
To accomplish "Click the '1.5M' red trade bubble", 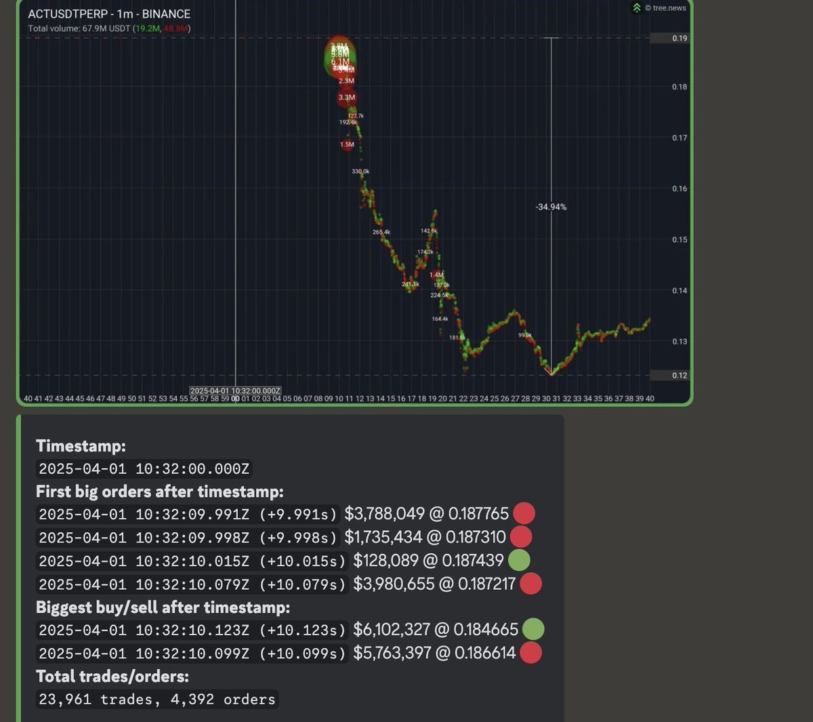I will coord(347,144).
